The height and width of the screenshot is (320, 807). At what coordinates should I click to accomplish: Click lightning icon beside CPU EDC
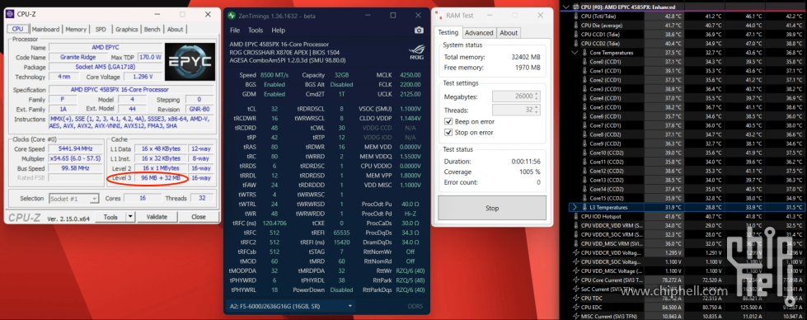pyautogui.click(x=576, y=307)
